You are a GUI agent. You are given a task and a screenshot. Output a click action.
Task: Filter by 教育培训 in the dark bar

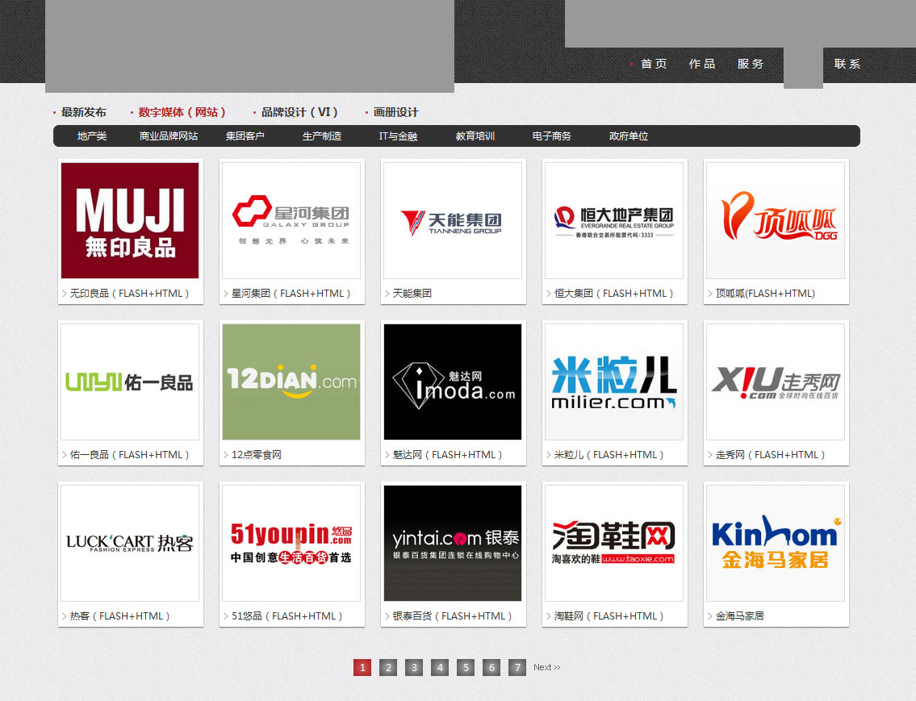click(475, 136)
